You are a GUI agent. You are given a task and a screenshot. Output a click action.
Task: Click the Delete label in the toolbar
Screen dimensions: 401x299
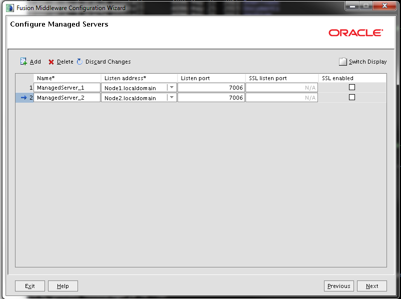click(65, 62)
